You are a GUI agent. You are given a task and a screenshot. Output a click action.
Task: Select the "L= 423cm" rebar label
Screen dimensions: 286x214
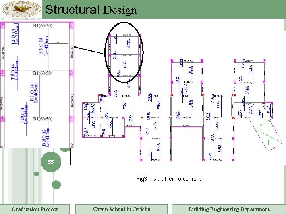[x=46, y=46]
